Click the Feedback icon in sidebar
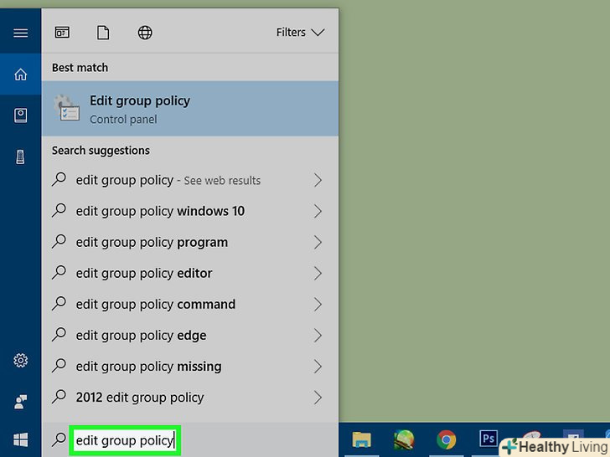Viewport: 610px width, 457px height. point(20,401)
